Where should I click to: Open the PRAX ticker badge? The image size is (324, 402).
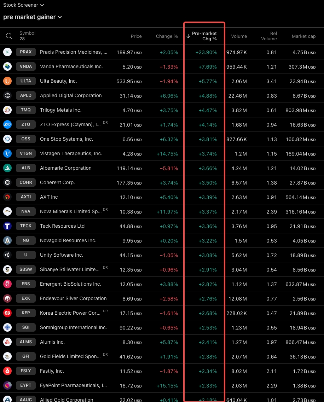click(x=26, y=52)
